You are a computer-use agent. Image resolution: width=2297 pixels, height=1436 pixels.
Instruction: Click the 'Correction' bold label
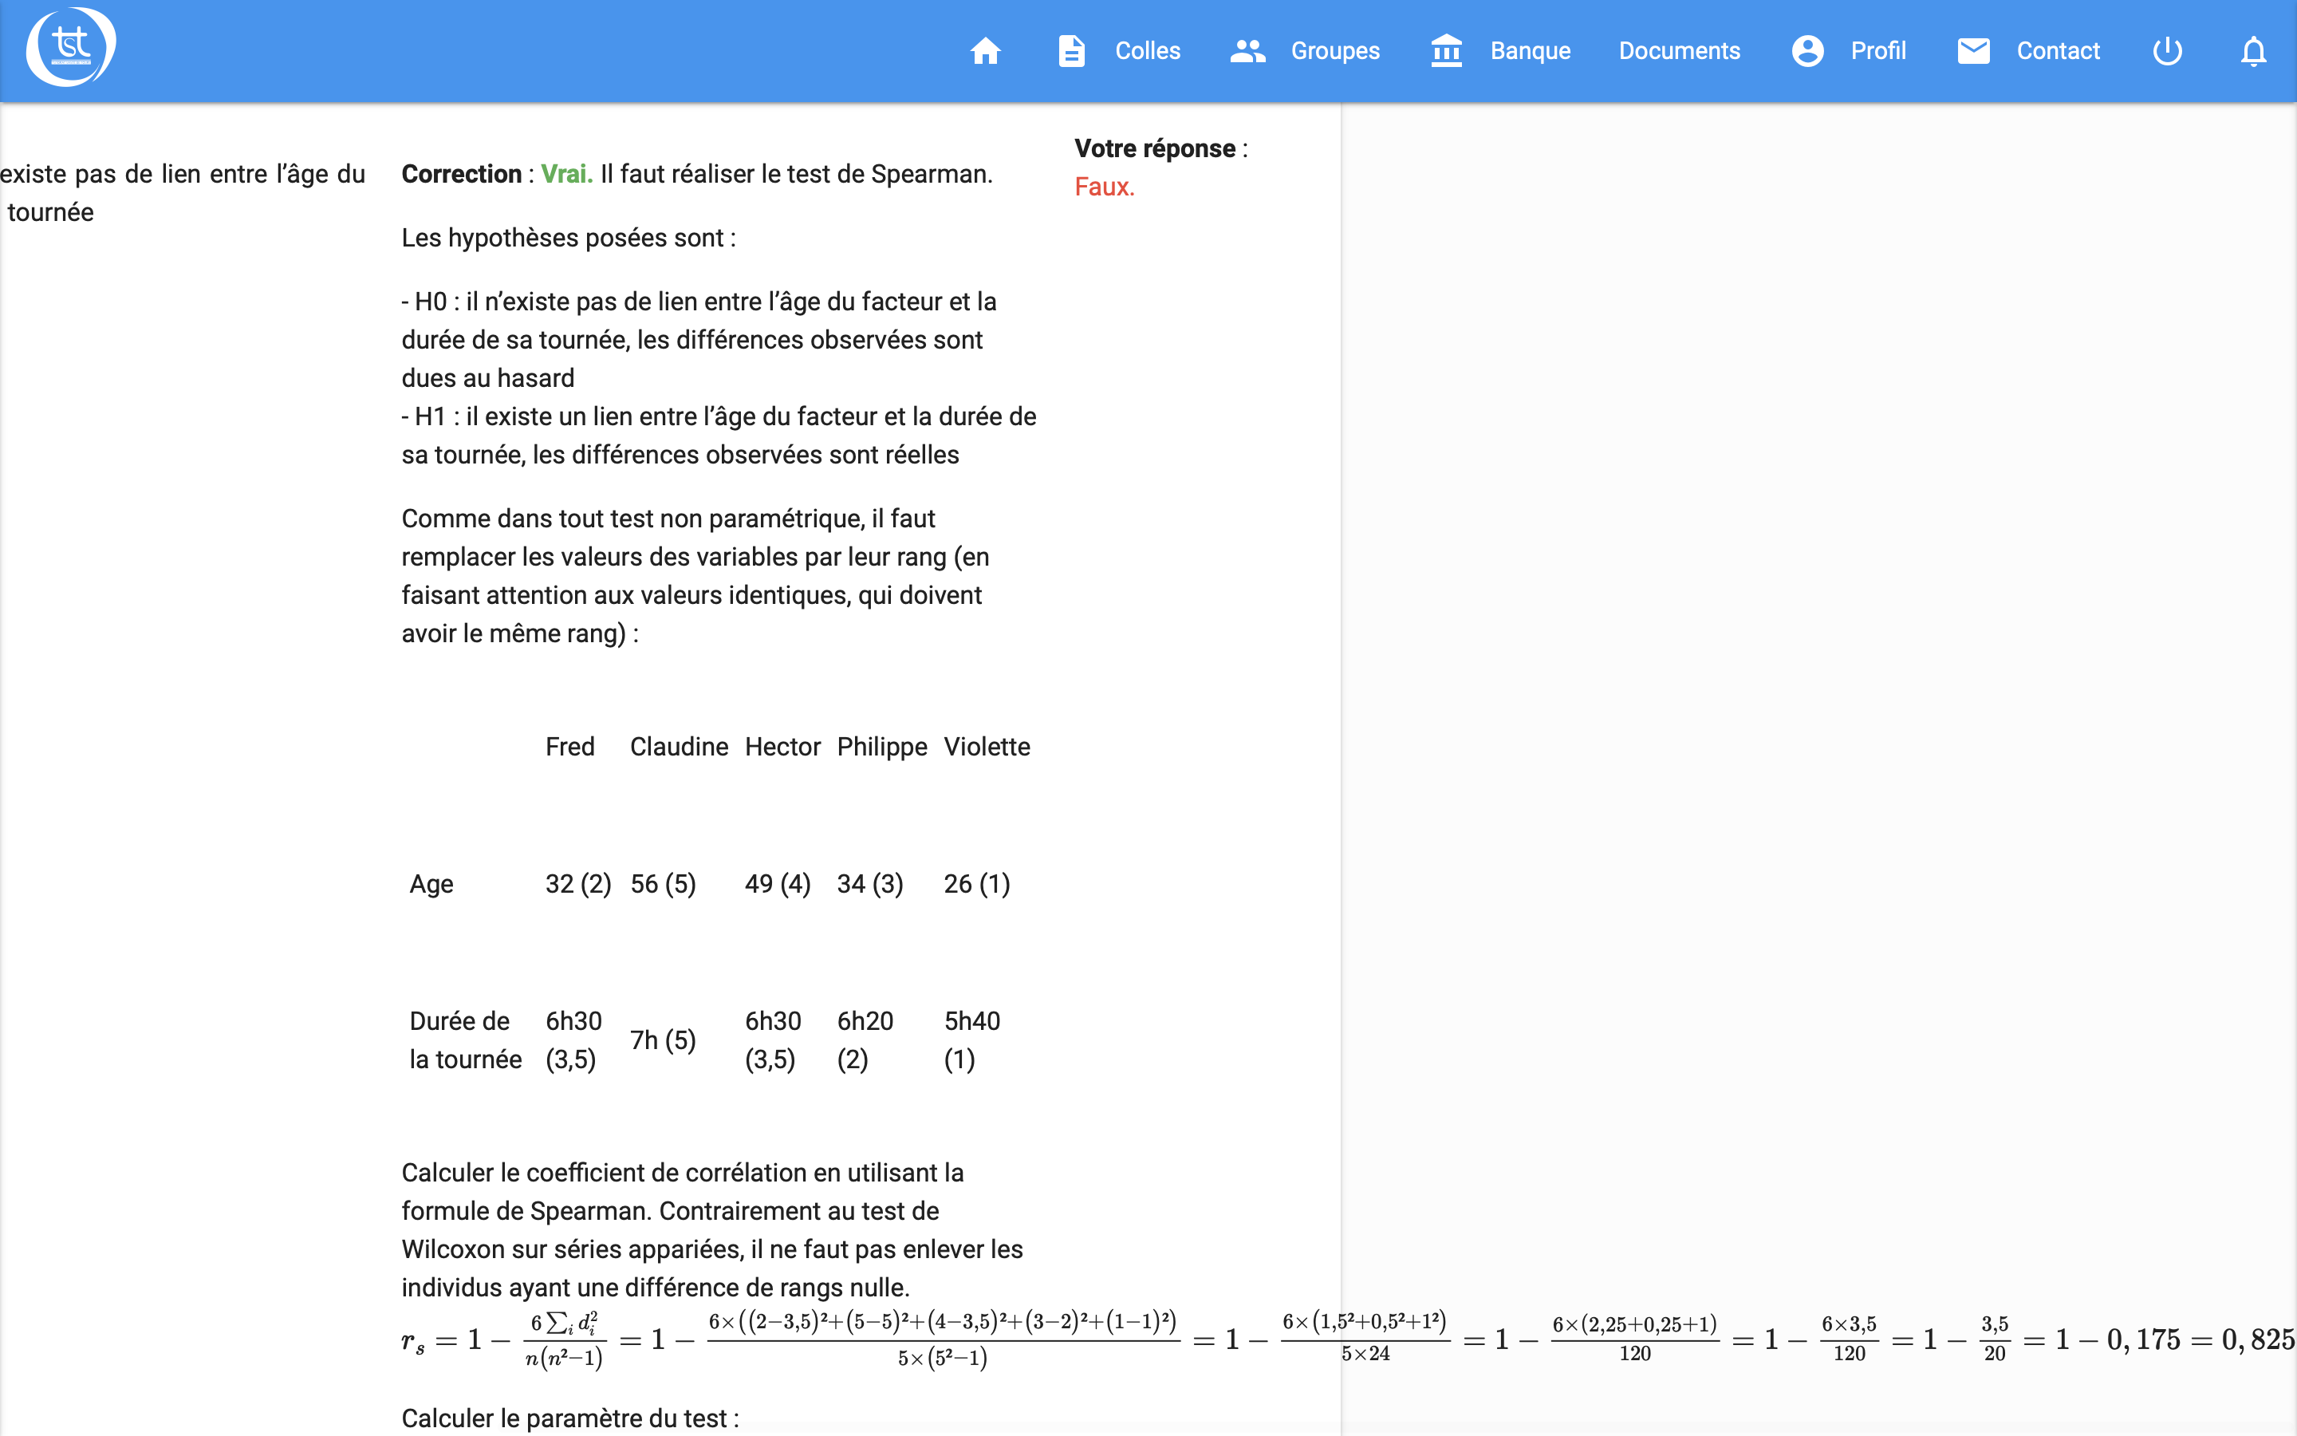[461, 174]
